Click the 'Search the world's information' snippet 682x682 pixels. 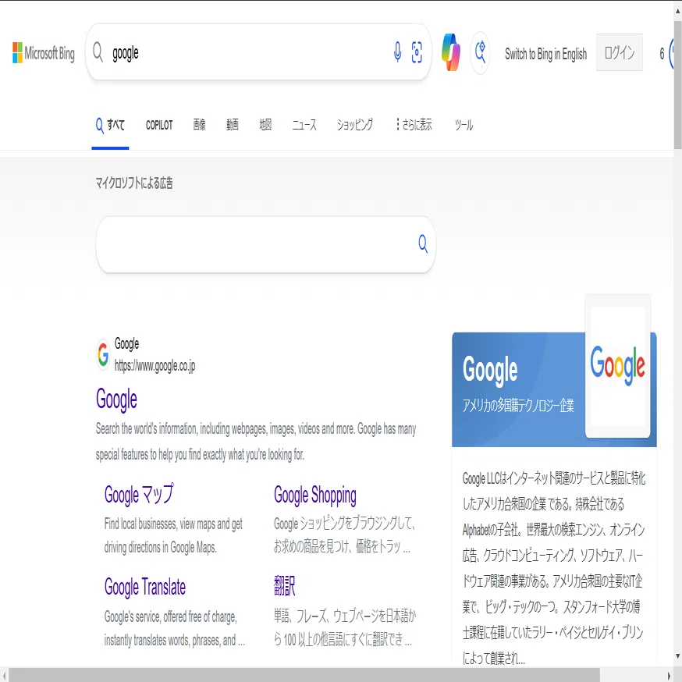tap(256, 442)
